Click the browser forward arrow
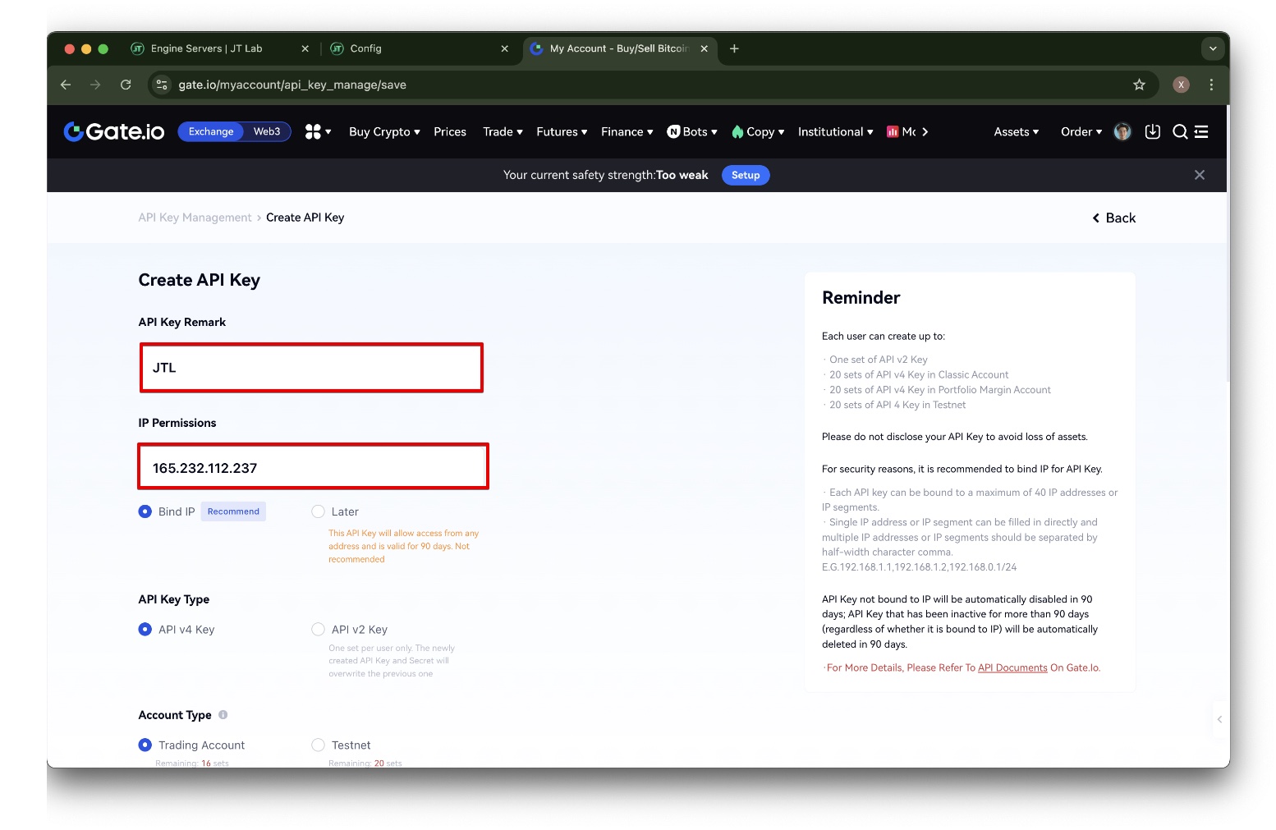The height and width of the screenshot is (830, 1276). pos(95,85)
